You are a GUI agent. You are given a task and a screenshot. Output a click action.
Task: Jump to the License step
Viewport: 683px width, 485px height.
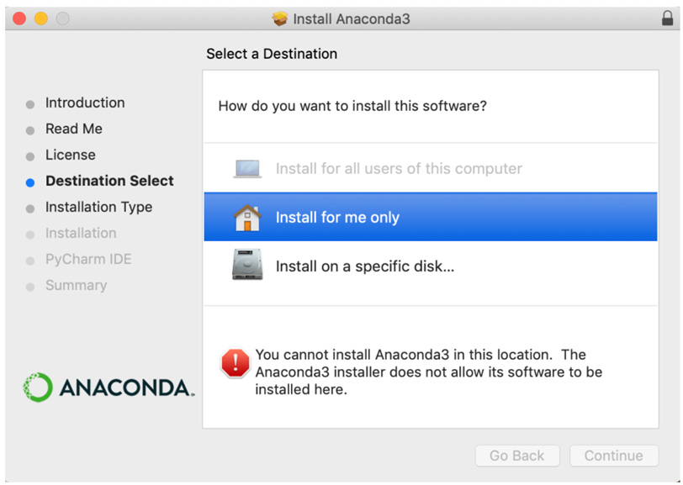coord(71,155)
